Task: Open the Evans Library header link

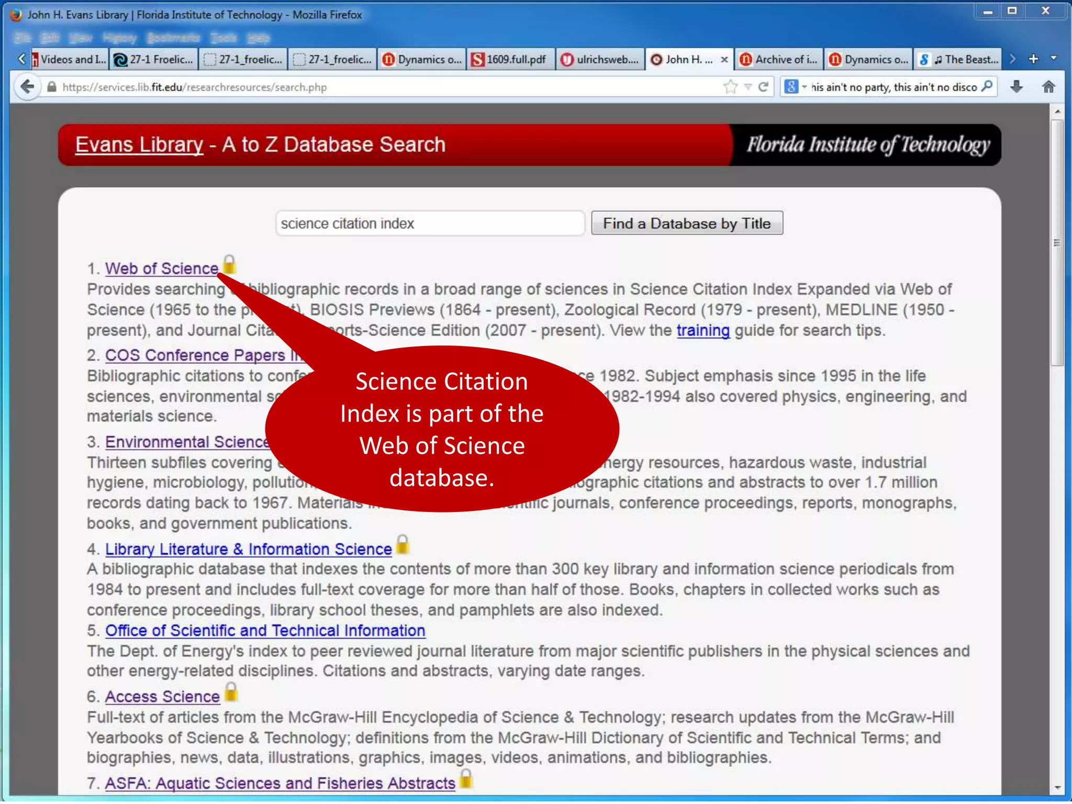Action: 139,145
